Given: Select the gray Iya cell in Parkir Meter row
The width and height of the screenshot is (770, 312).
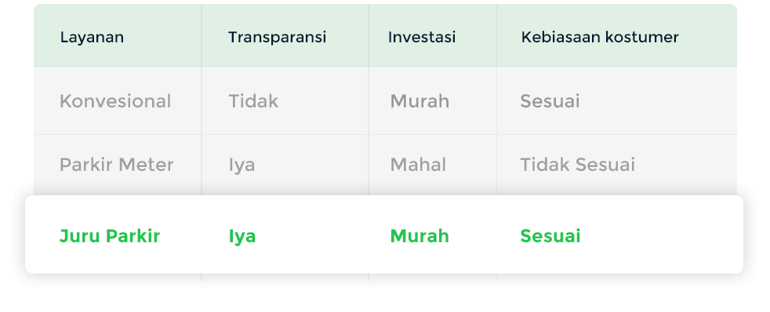Looking at the screenshot, I should [242, 165].
